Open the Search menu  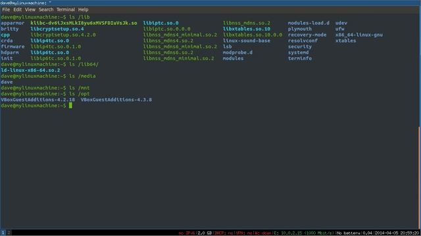tap(46, 10)
